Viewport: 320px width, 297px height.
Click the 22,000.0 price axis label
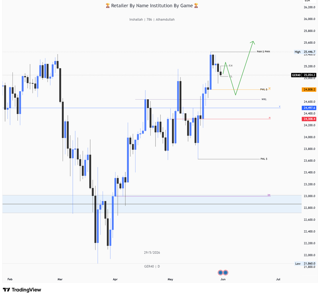pos(309,255)
